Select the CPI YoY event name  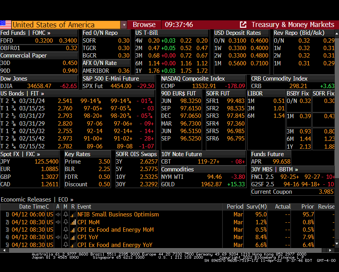(88, 237)
